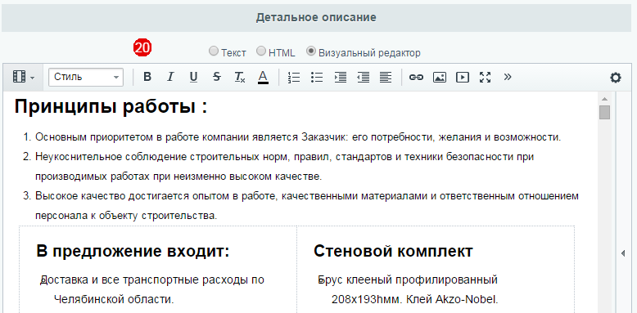Click text 208x193hмм. Клей Akzo-Nobel.

[415, 300]
